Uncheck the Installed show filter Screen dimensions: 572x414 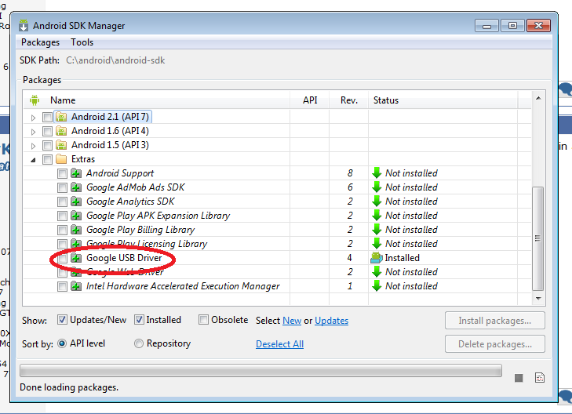click(x=139, y=320)
